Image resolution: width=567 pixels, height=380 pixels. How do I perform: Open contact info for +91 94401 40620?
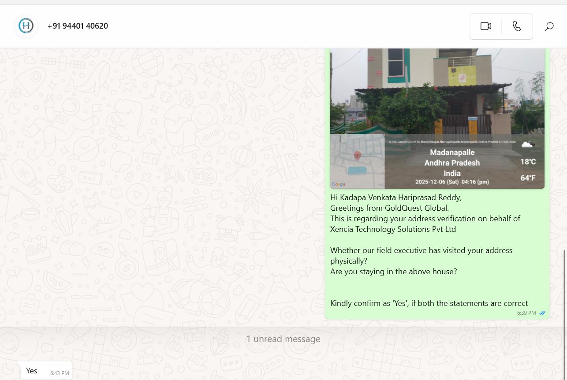point(78,26)
